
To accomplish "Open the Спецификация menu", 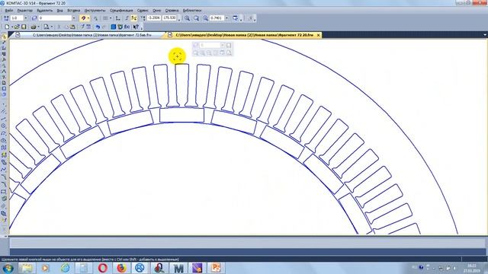I will point(121,11).
